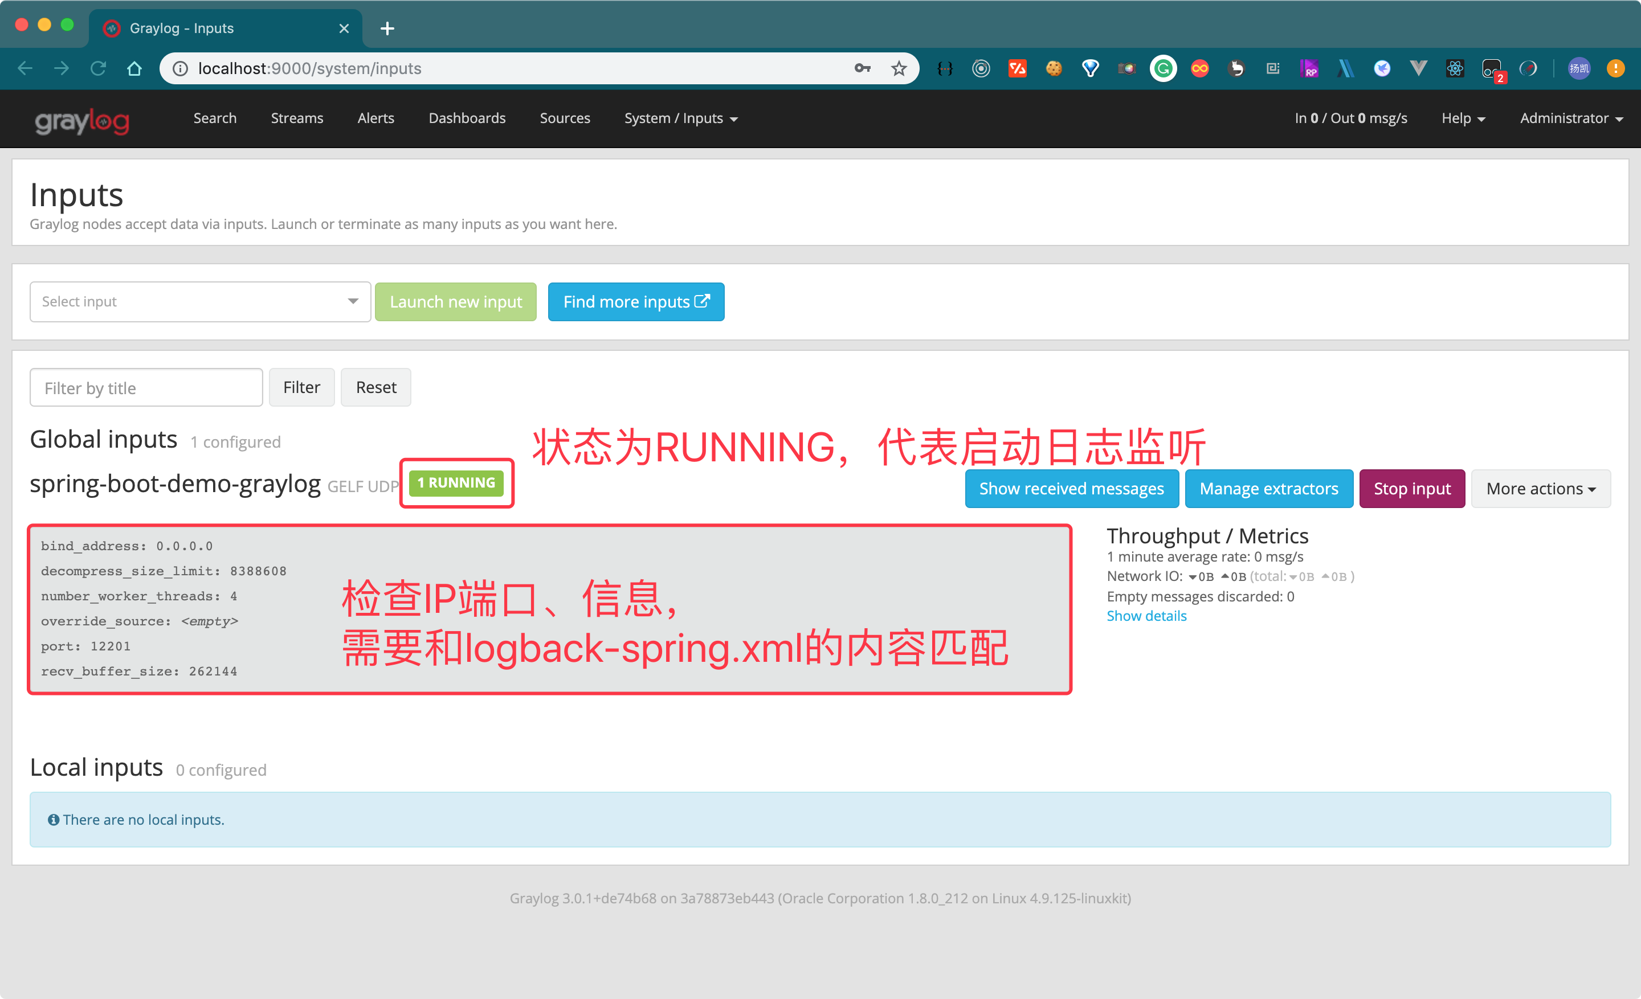This screenshot has height=999, width=1641.
Task: Click the Global inputs heading
Action: [104, 440]
